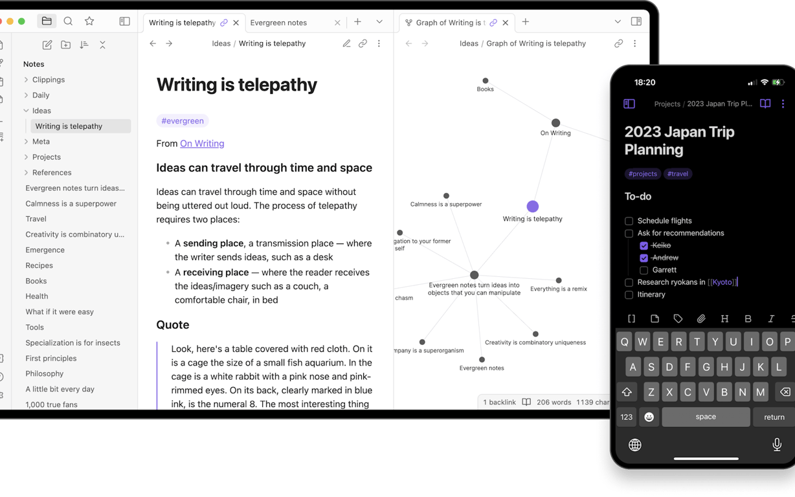Open more options menu for graph pane
Image resolution: width=795 pixels, height=497 pixels.
634,43
